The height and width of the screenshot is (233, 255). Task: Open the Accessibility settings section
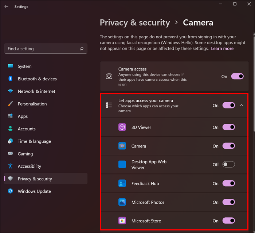[30, 166]
